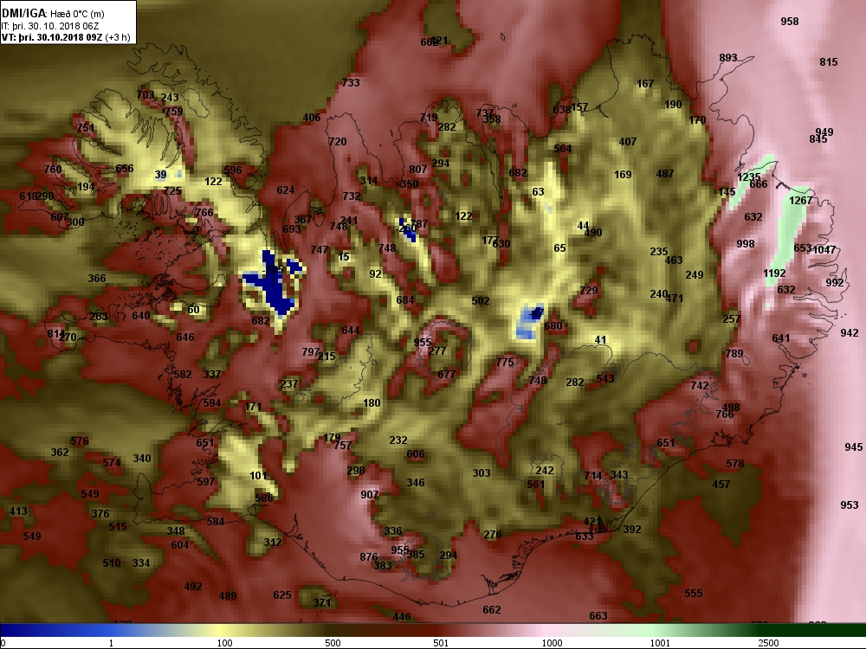Click the map value 502
The height and width of the screenshot is (649, 866).
click(x=481, y=301)
